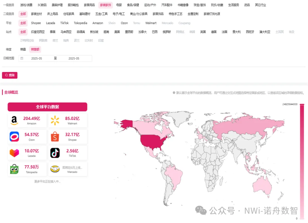Switch to 3C数码 category tab

(x=42, y=5)
